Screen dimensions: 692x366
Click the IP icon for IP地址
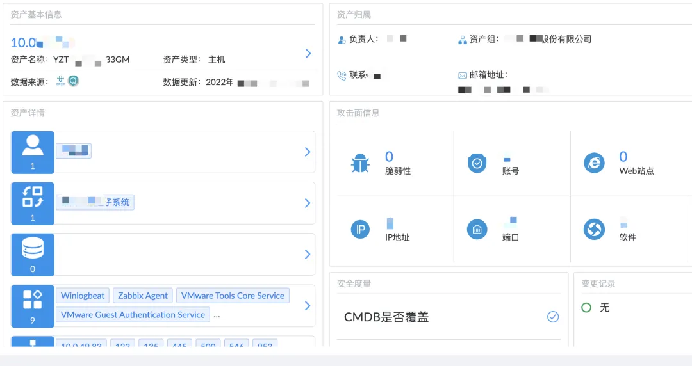(360, 229)
